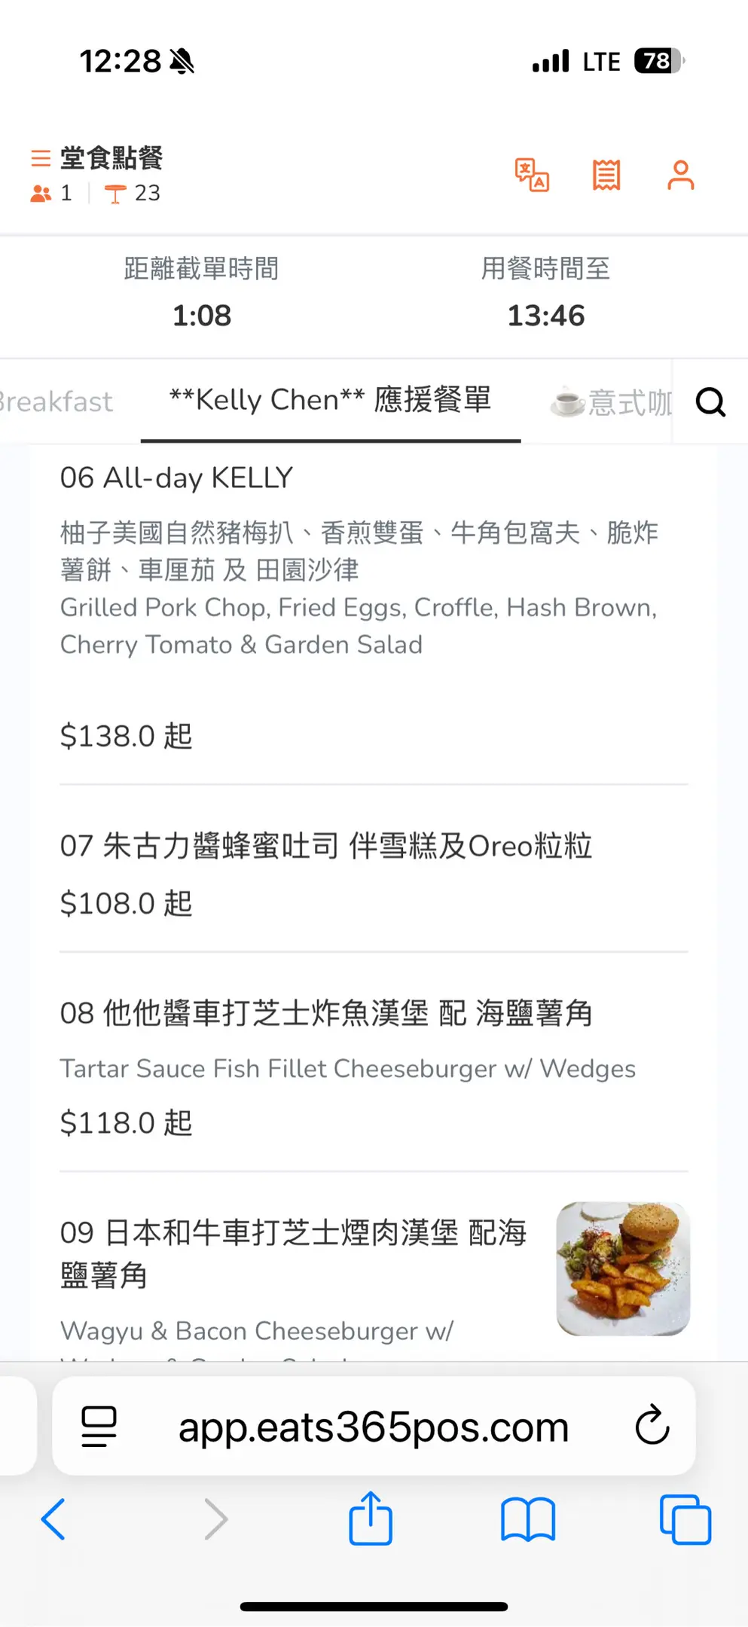This screenshot has width=748, height=1627.
Task: Open Safari page settings reader icon
Action: point(99,1426)
